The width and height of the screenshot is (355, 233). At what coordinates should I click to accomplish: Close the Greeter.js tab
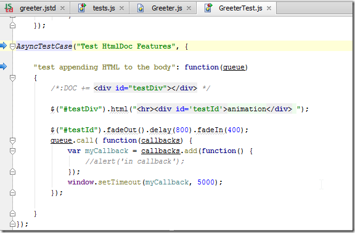click(189, 9)
